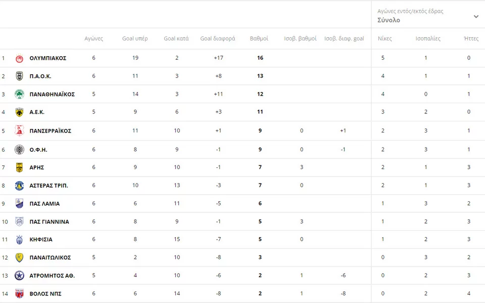485x303 pixels.
Task: Click the Panserraikos red crest icon
Action: [19, 131]
